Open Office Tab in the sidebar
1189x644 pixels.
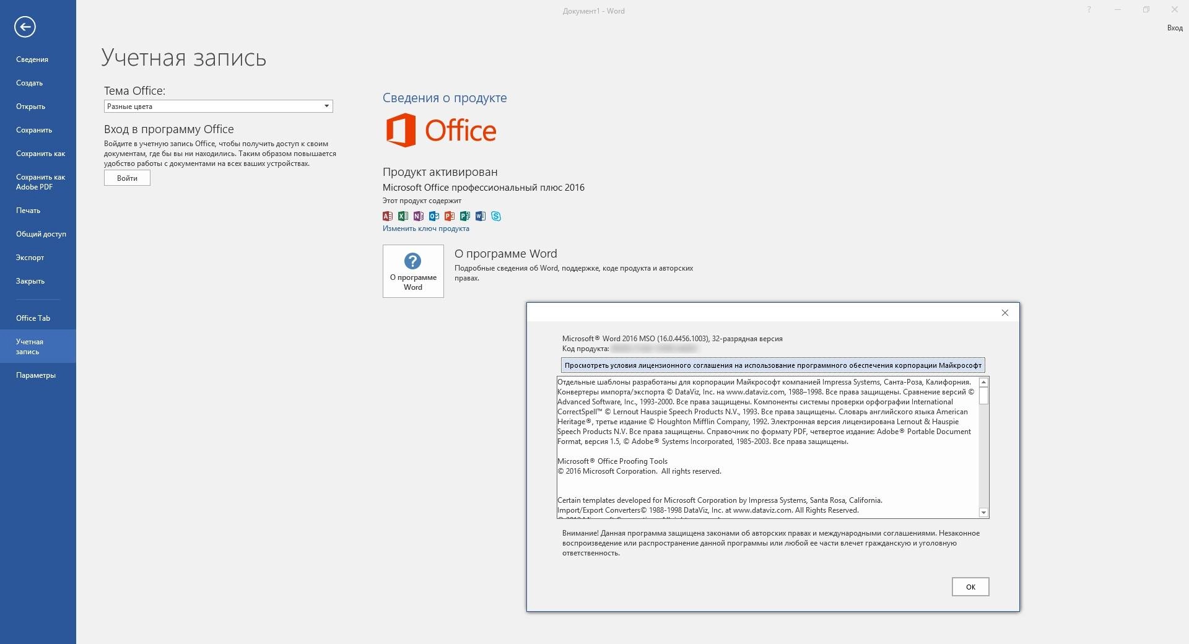[33, 318]
